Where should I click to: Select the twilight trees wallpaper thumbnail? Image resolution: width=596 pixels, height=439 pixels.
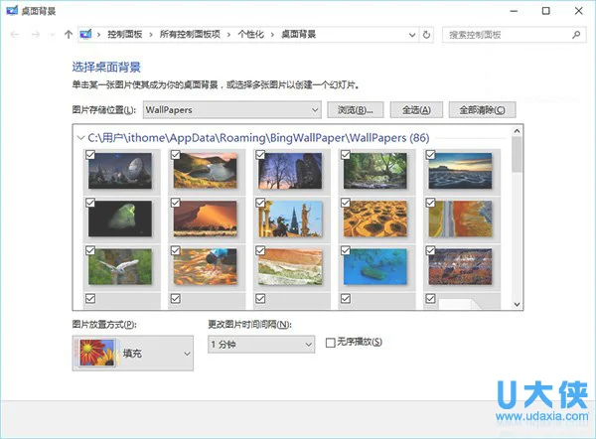[290, 171]
